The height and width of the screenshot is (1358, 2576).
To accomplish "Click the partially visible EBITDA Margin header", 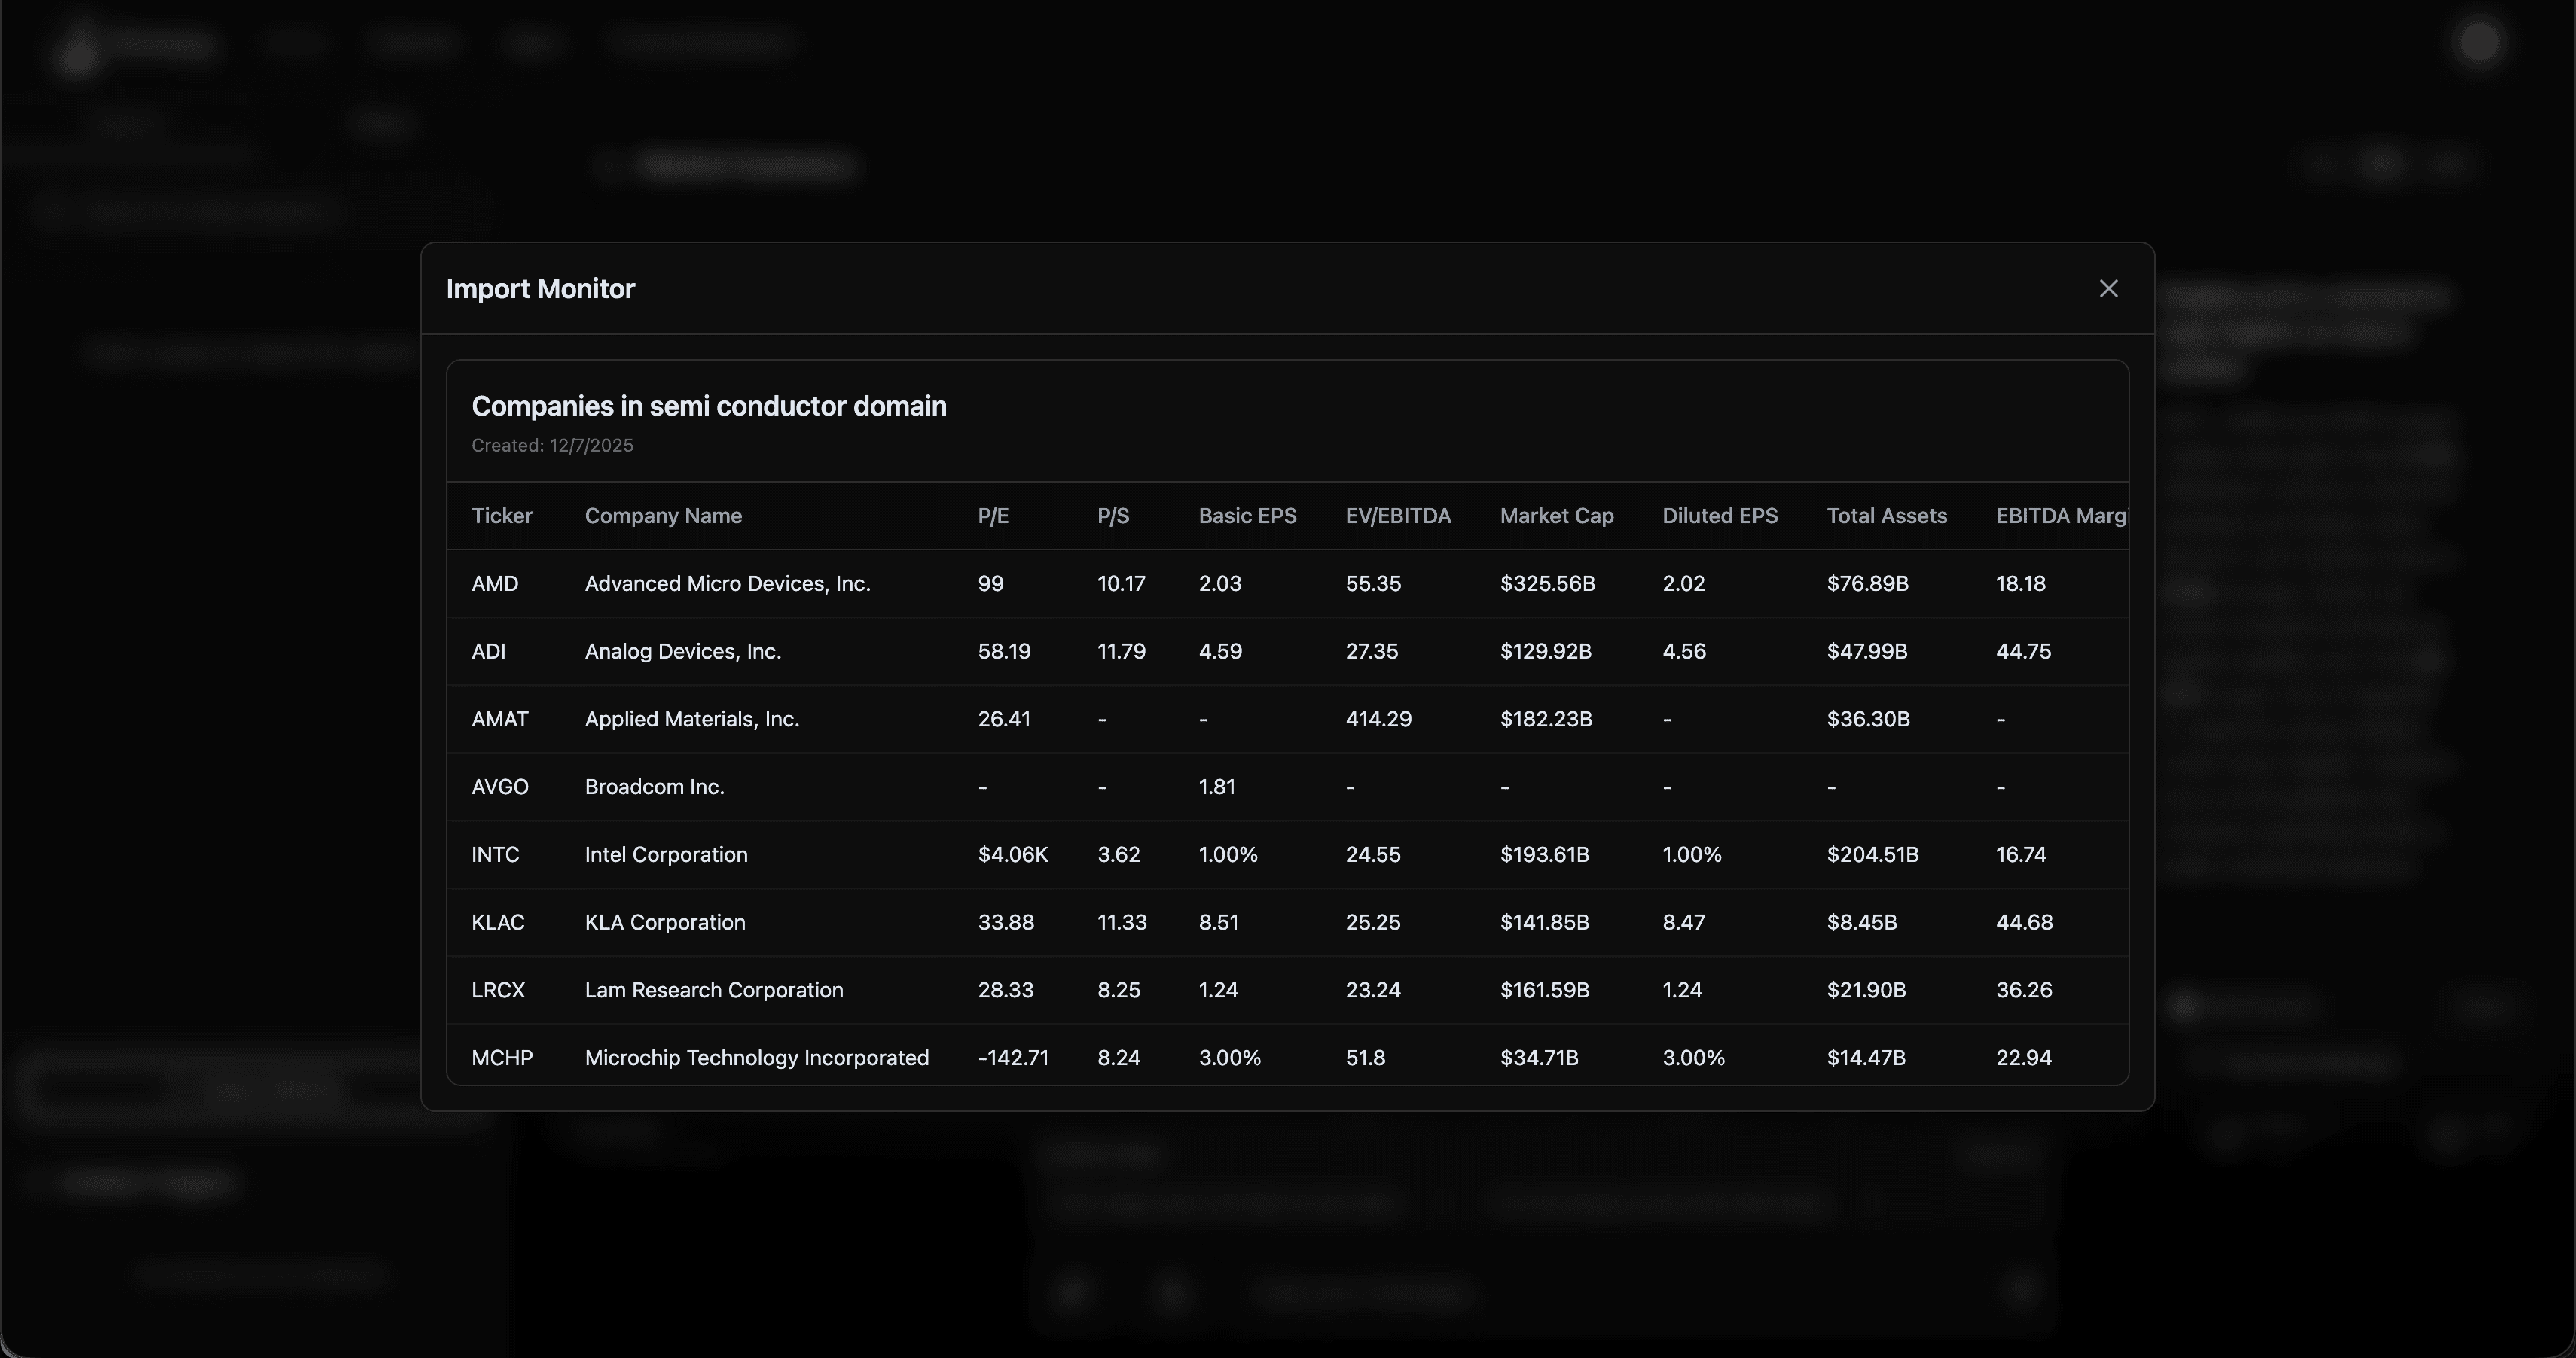I will click(2059, 516).
